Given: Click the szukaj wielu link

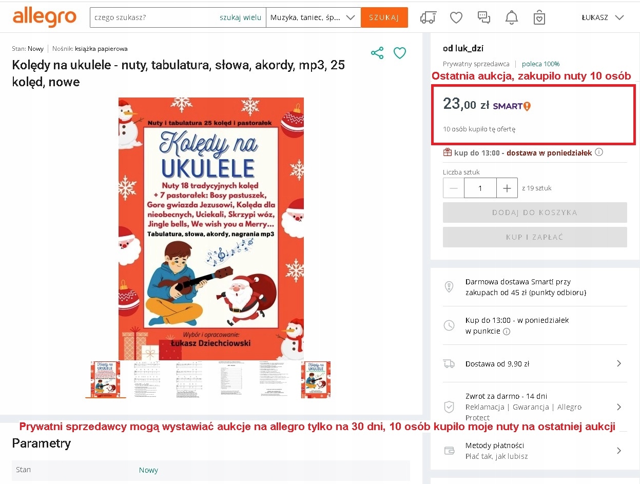Looking at the screenshot, I should 240,17.
